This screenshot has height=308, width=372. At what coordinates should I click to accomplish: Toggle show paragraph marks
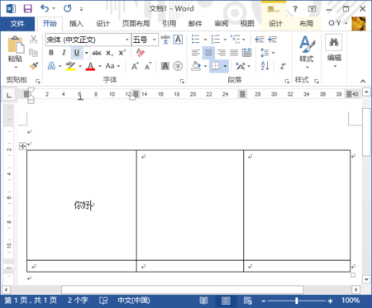[284, 66]
